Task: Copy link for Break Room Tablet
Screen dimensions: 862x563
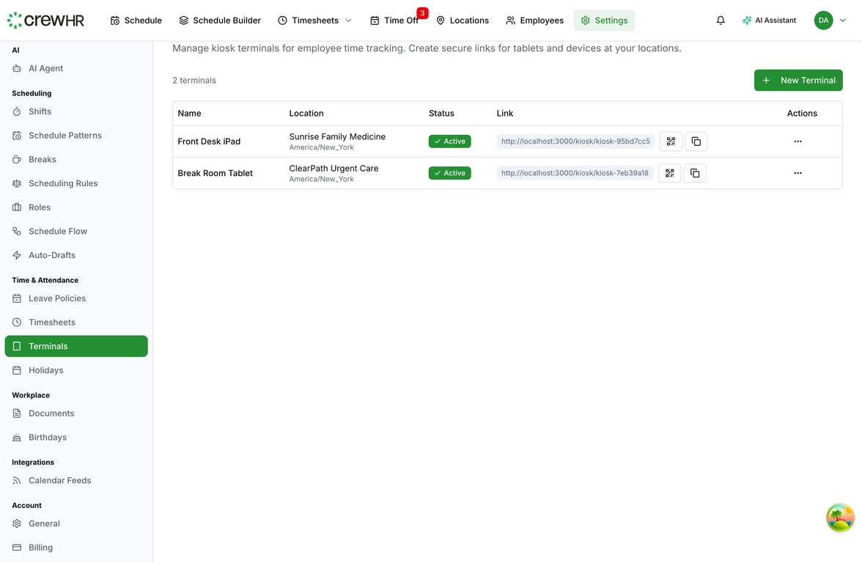Action: 695,173
